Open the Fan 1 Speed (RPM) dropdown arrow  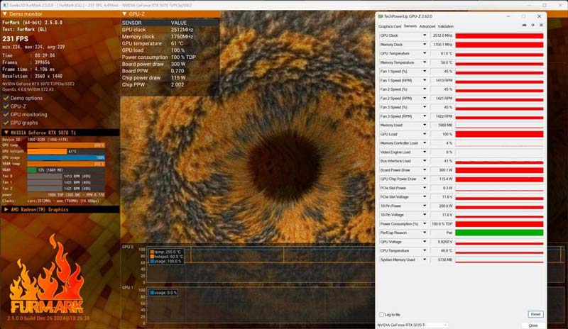pyautogui.click(x=425, y=80)
